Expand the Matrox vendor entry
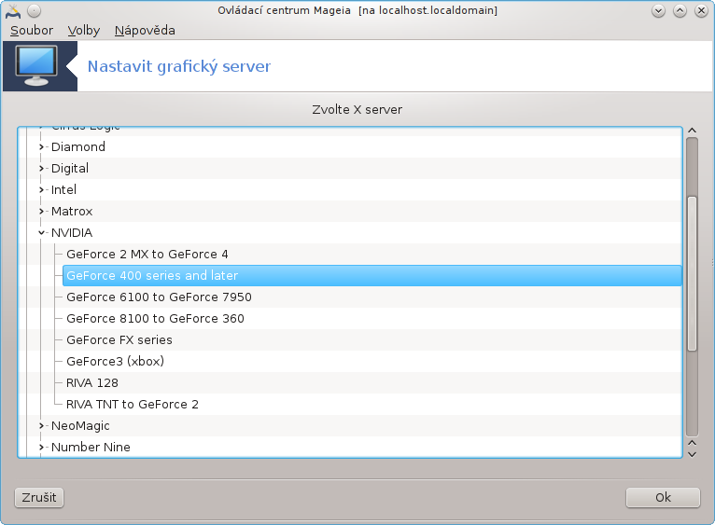 [x=41, y=211]
